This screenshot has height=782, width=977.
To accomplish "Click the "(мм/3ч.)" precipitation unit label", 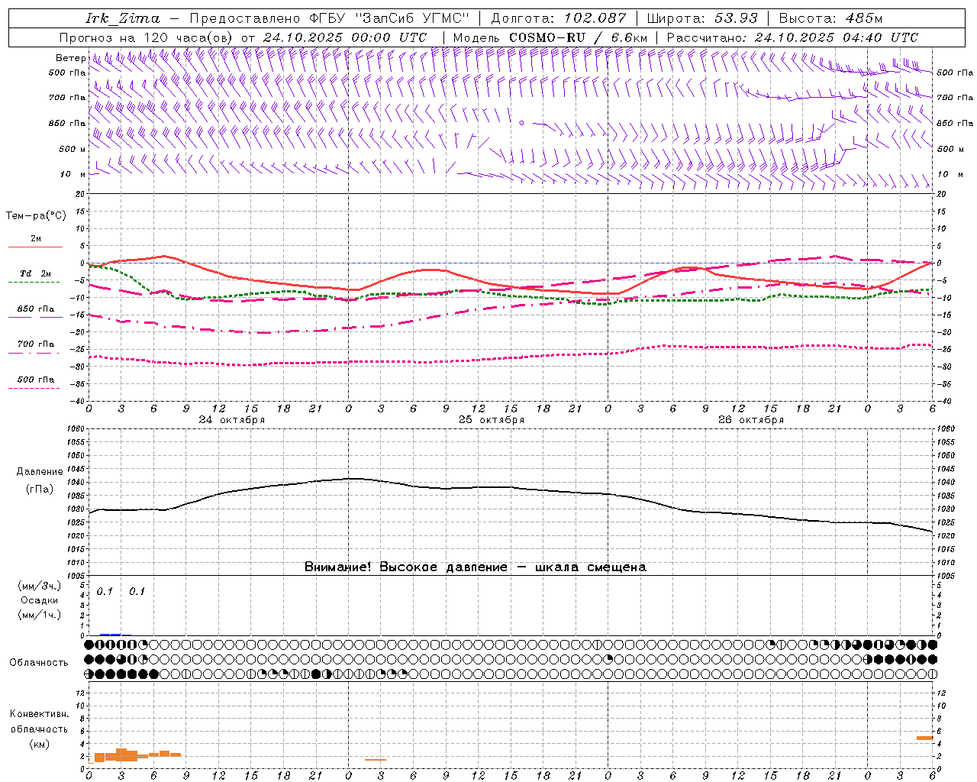I will point(40,586).
